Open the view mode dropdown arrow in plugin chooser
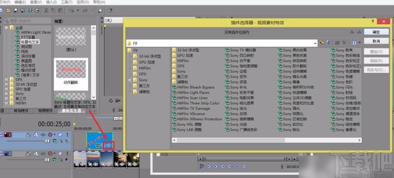The image size is (394, 178). pos(359,43)
